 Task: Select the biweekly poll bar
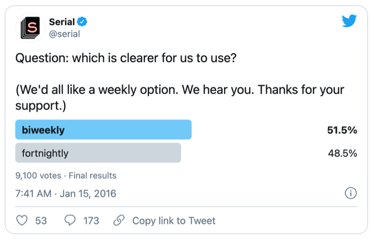click(103, 130)
